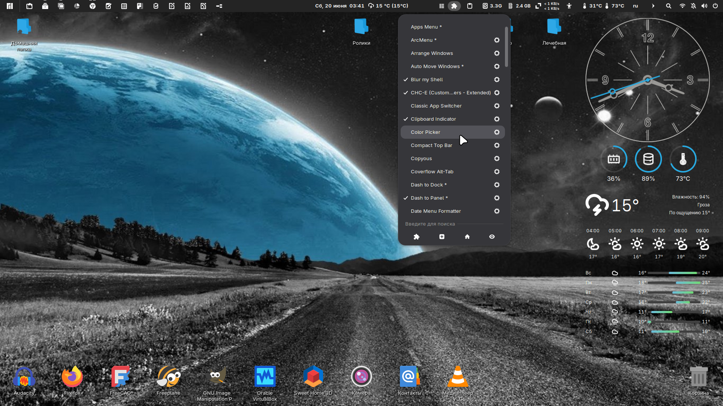This screenshot has width=723, height=406.
Task: Open settings gear for Arrange Windows
Action: 497,53
